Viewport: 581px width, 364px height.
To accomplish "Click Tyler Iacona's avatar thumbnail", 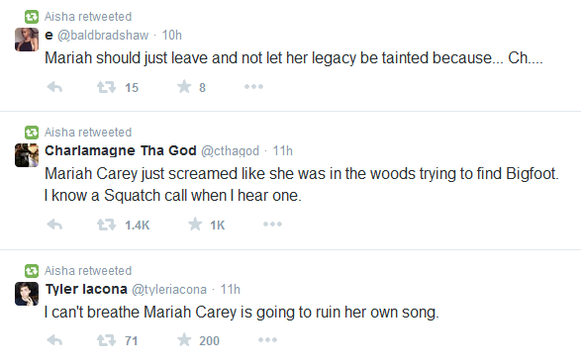I will pyautogui.click(x=27, y=294).
